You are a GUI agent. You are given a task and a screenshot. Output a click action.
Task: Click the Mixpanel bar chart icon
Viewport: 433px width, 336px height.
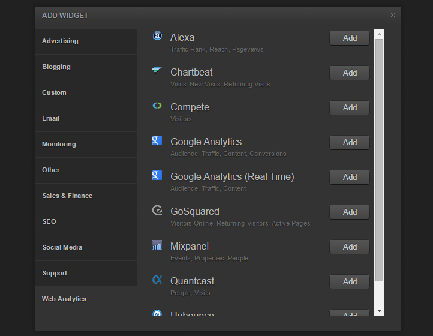pos(157,245)
